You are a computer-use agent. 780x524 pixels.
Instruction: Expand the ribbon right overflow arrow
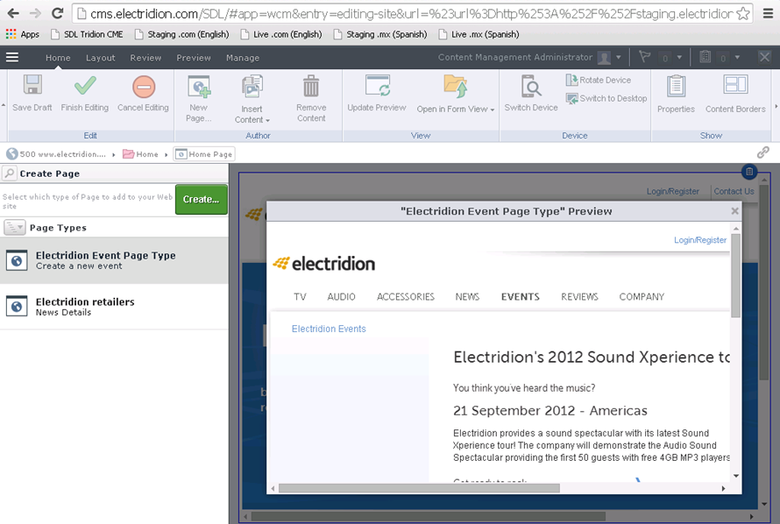click(x=776, y=106)
